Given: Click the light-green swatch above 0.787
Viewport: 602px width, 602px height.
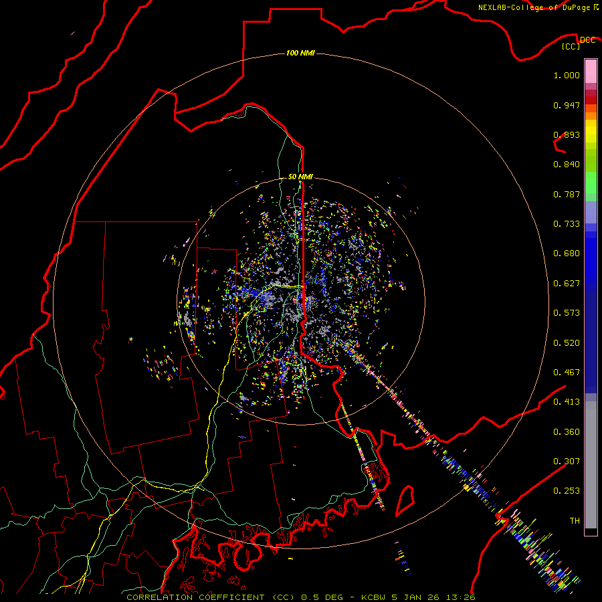Looking at the screenshot, I should 591,183.
